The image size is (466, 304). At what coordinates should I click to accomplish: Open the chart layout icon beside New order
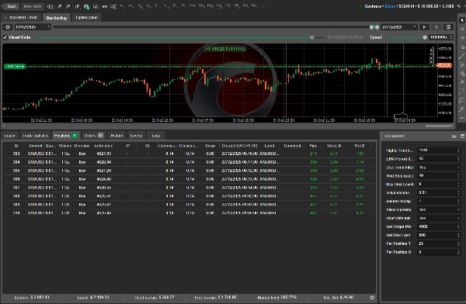50,6
